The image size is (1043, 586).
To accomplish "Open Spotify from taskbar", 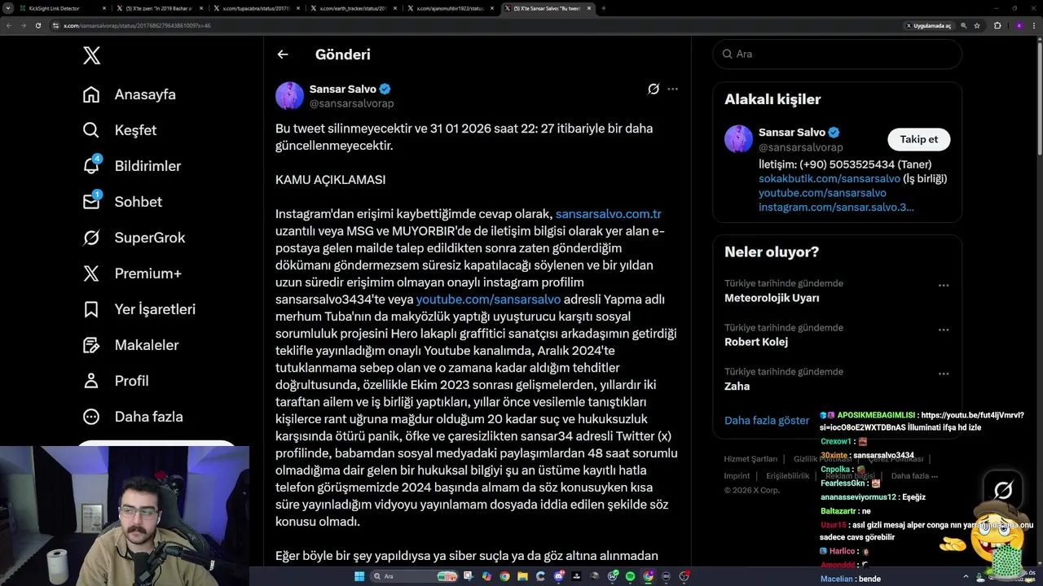I will (x=630, y=576).
